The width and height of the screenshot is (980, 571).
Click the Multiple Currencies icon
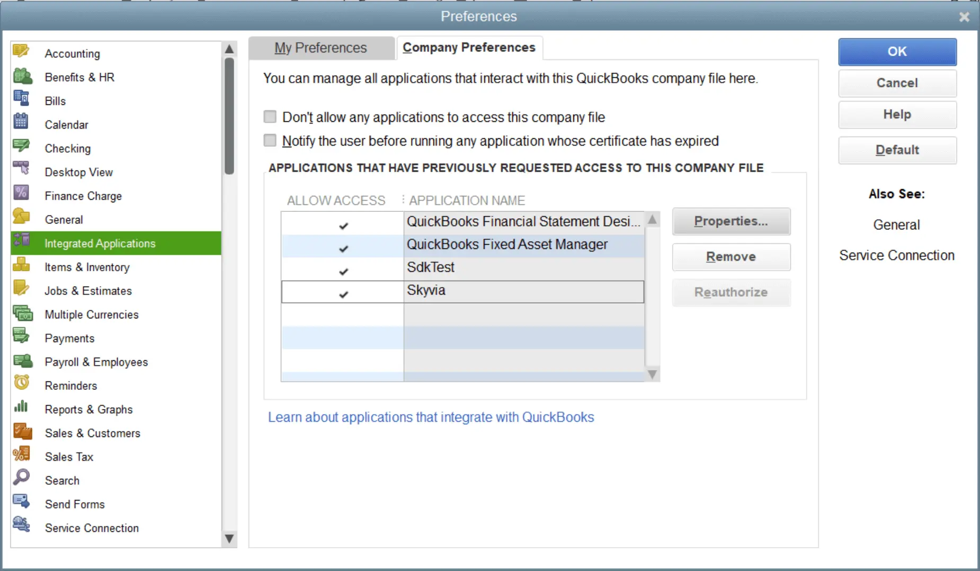coord(23,313)
